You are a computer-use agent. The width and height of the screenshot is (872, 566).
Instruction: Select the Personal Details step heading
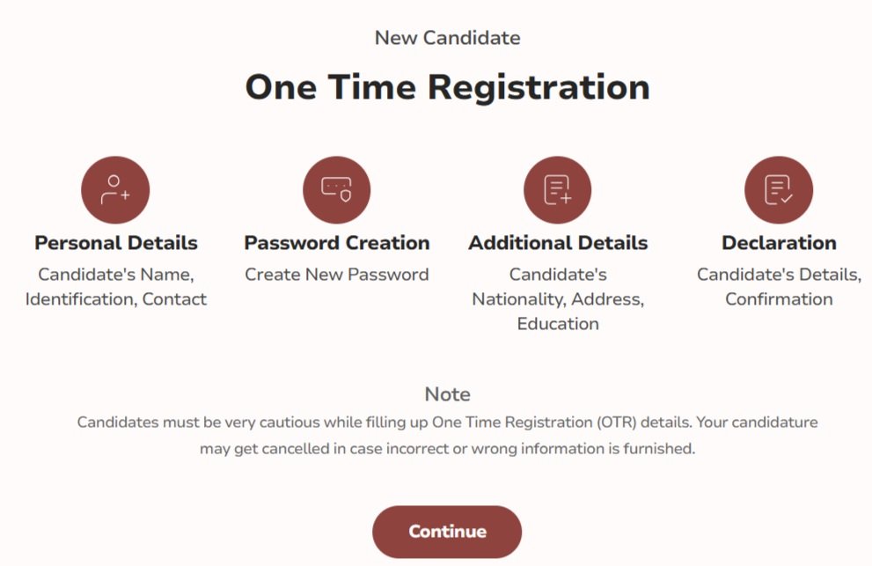coord(116,243)
